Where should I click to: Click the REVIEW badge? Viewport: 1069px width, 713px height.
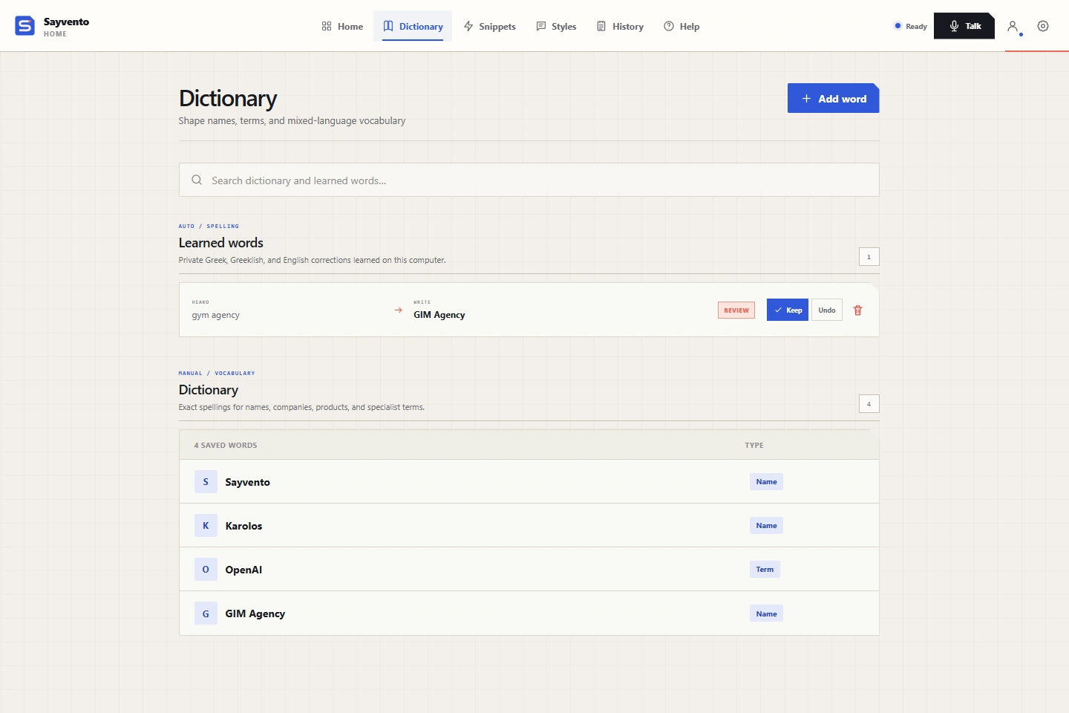(736, 310)
